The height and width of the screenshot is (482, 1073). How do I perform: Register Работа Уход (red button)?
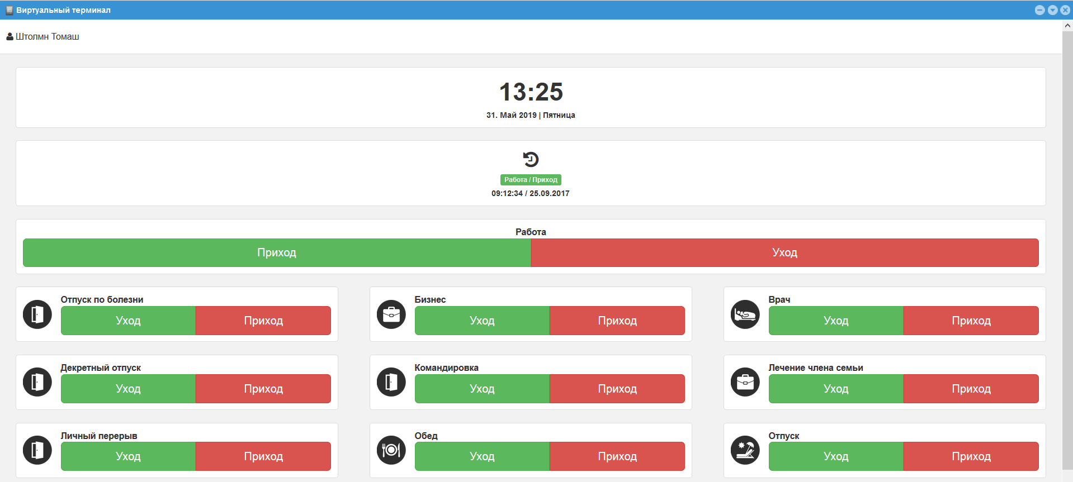[784, 252]
